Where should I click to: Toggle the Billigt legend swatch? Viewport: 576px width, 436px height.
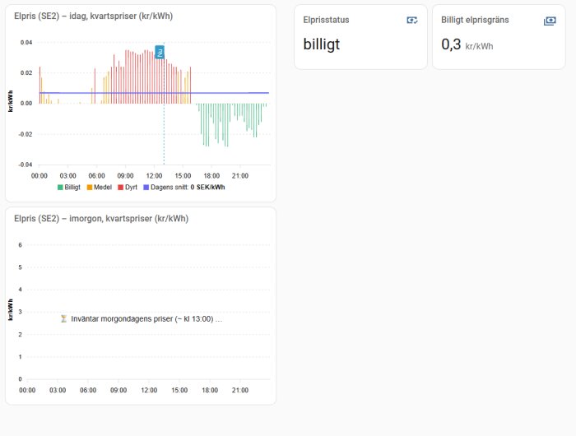point(60,188)
